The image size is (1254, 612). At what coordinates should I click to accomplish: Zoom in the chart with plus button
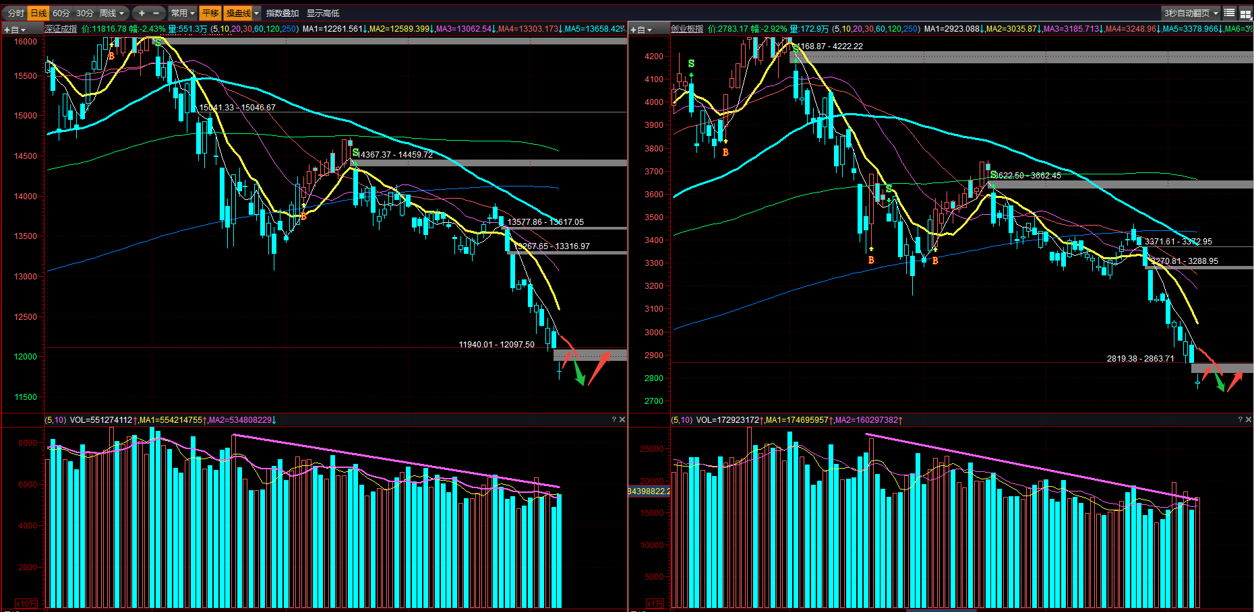coord(142,13)
